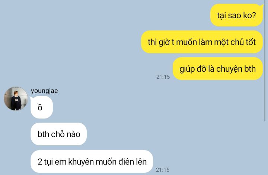Open youngjae's round profile avatar
Screen dimensions: 268x175
(x=16, y=98)
